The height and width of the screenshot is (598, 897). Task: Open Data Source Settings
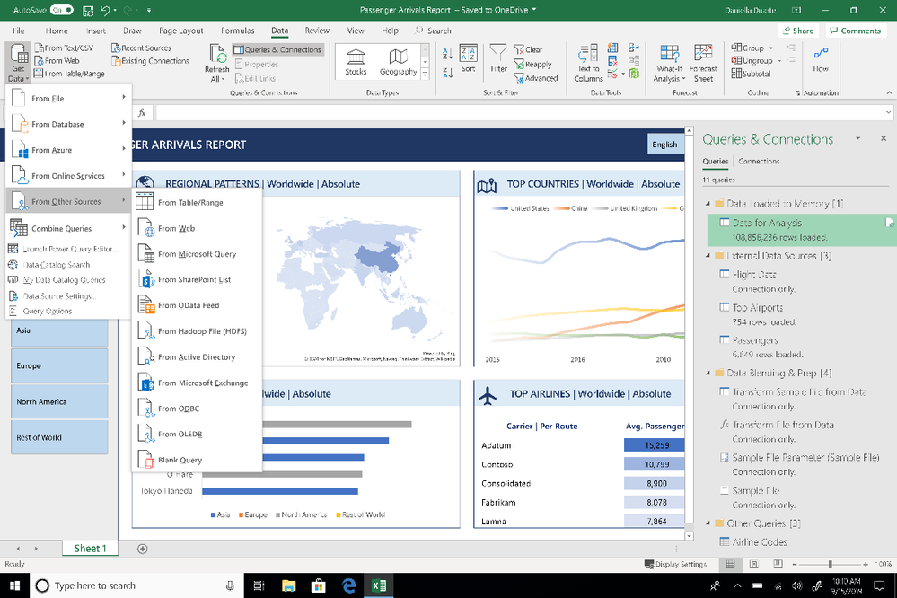(x=68, y=295)
